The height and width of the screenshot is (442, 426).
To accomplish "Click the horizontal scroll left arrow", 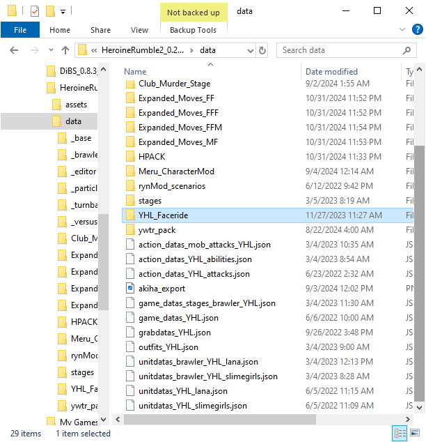I will coord(118,420).
